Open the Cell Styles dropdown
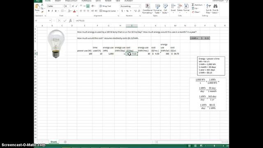This screenshot has width=263, height=148. [165, 9]
